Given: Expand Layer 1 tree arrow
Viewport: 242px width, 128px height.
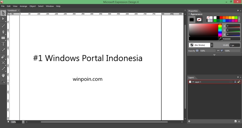Looking at the screenshot, I should click(193, 82).
